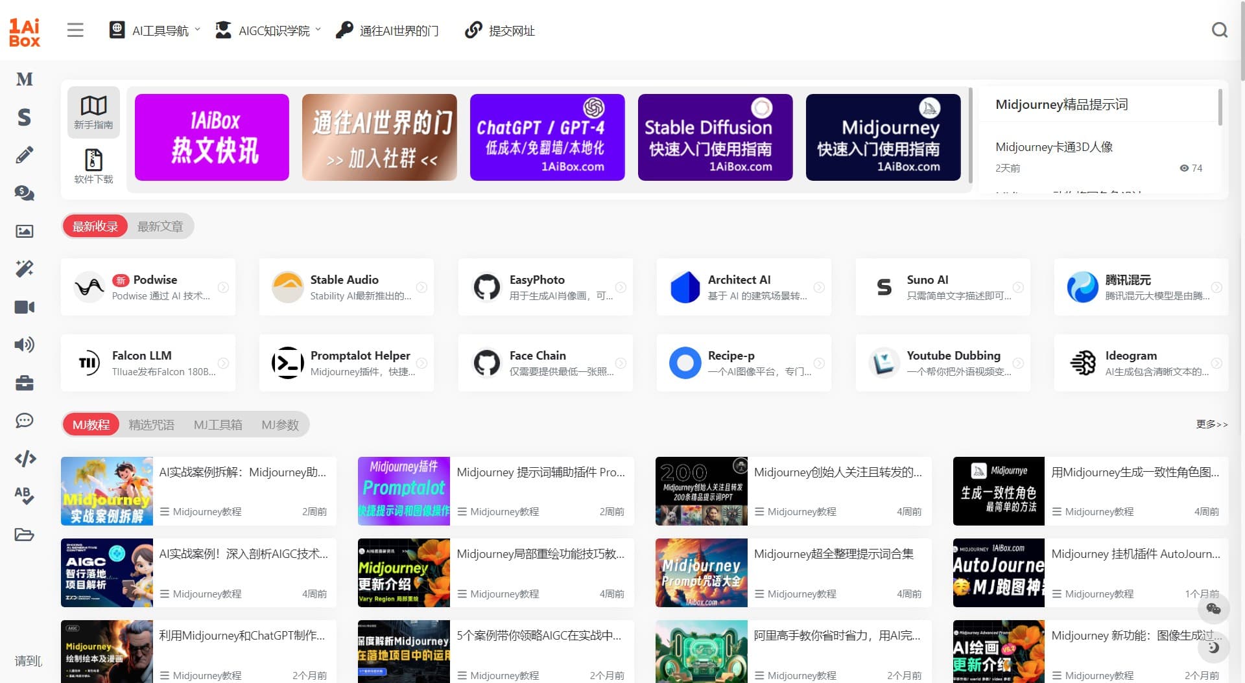This screenshot has width=1245, height=683.
Task: Open the video camera sidebar icon
Action: tap(25, 307)
